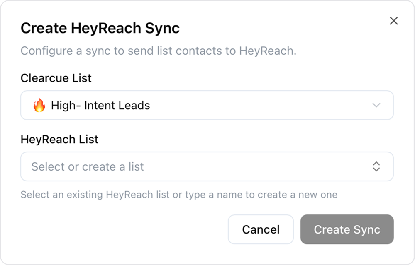Click the fire emoji next to High-Intent Leads
415x265 pixels.
pyautogui.click(x=39, y=105)
